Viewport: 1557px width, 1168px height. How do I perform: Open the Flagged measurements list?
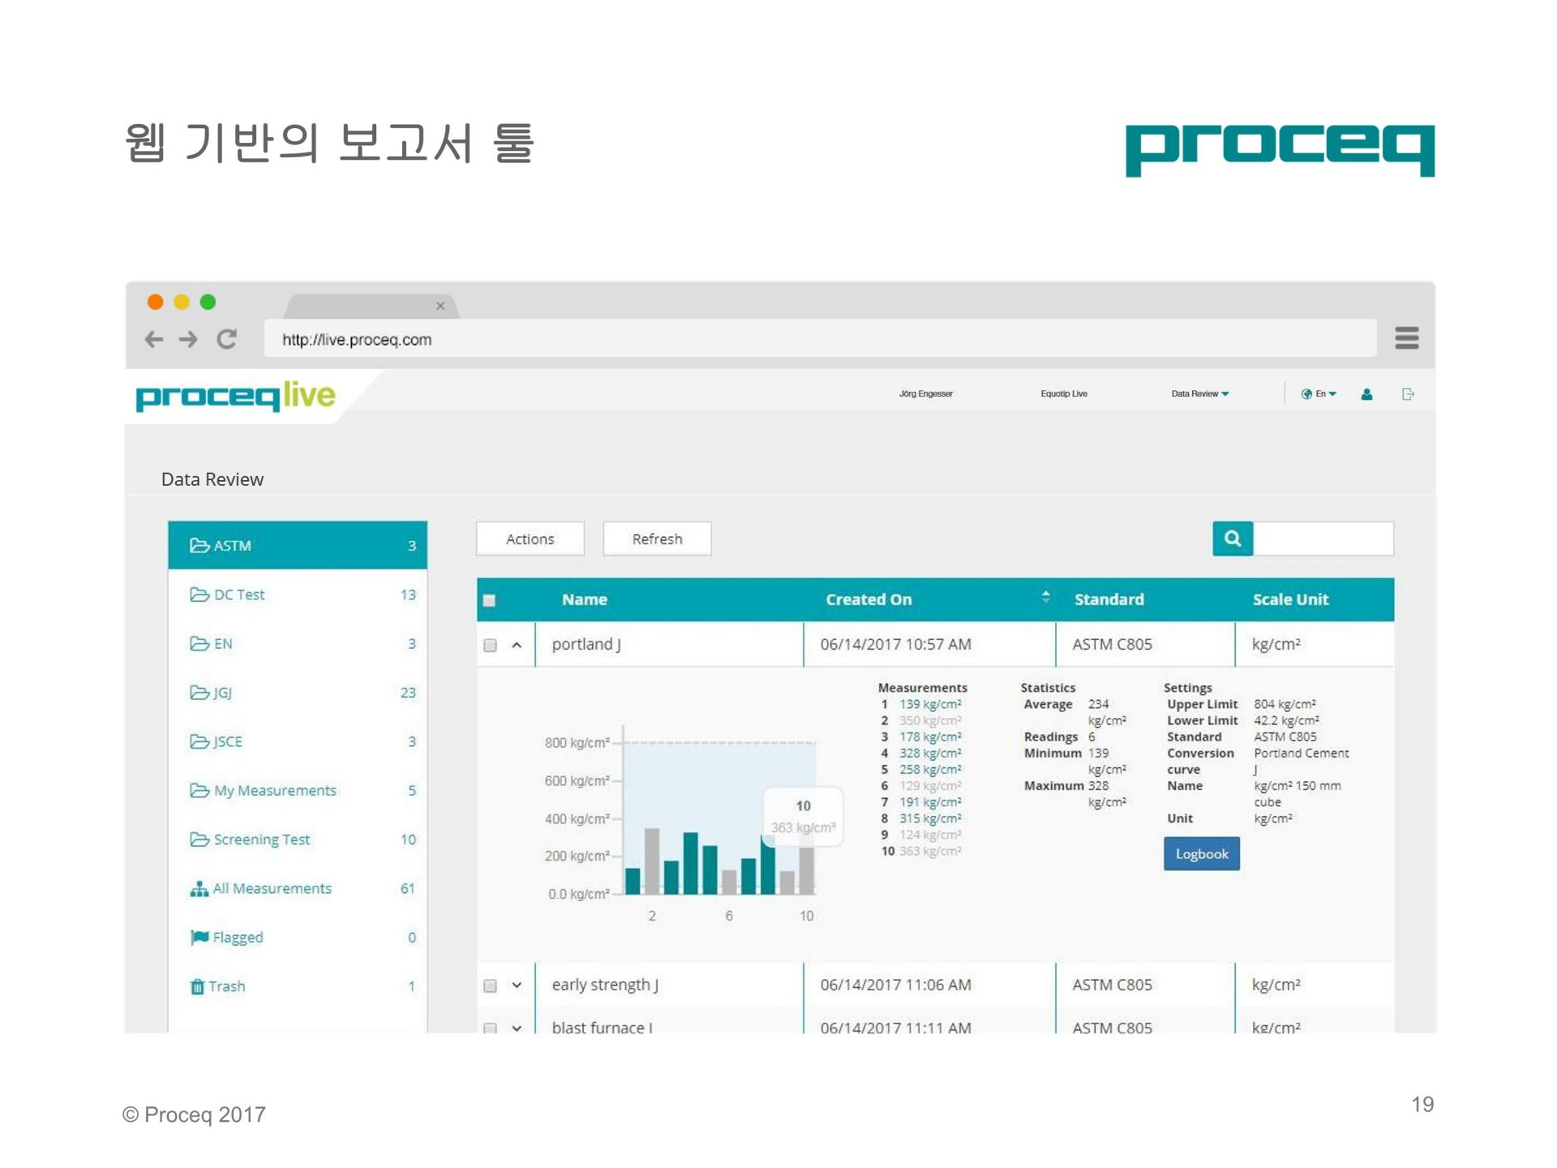click(x=237, y=938)
